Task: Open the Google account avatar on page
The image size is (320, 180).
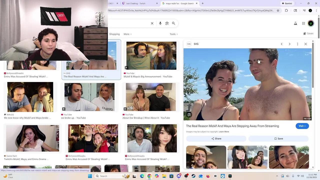Action: (311, 23)
